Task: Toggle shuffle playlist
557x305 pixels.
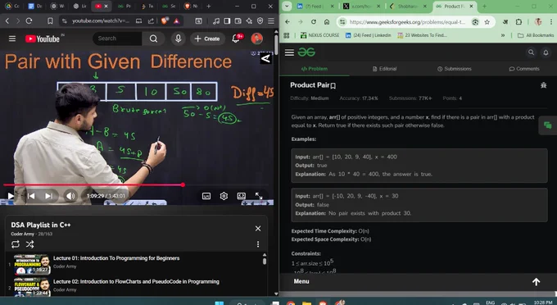Action: (29, 244)
